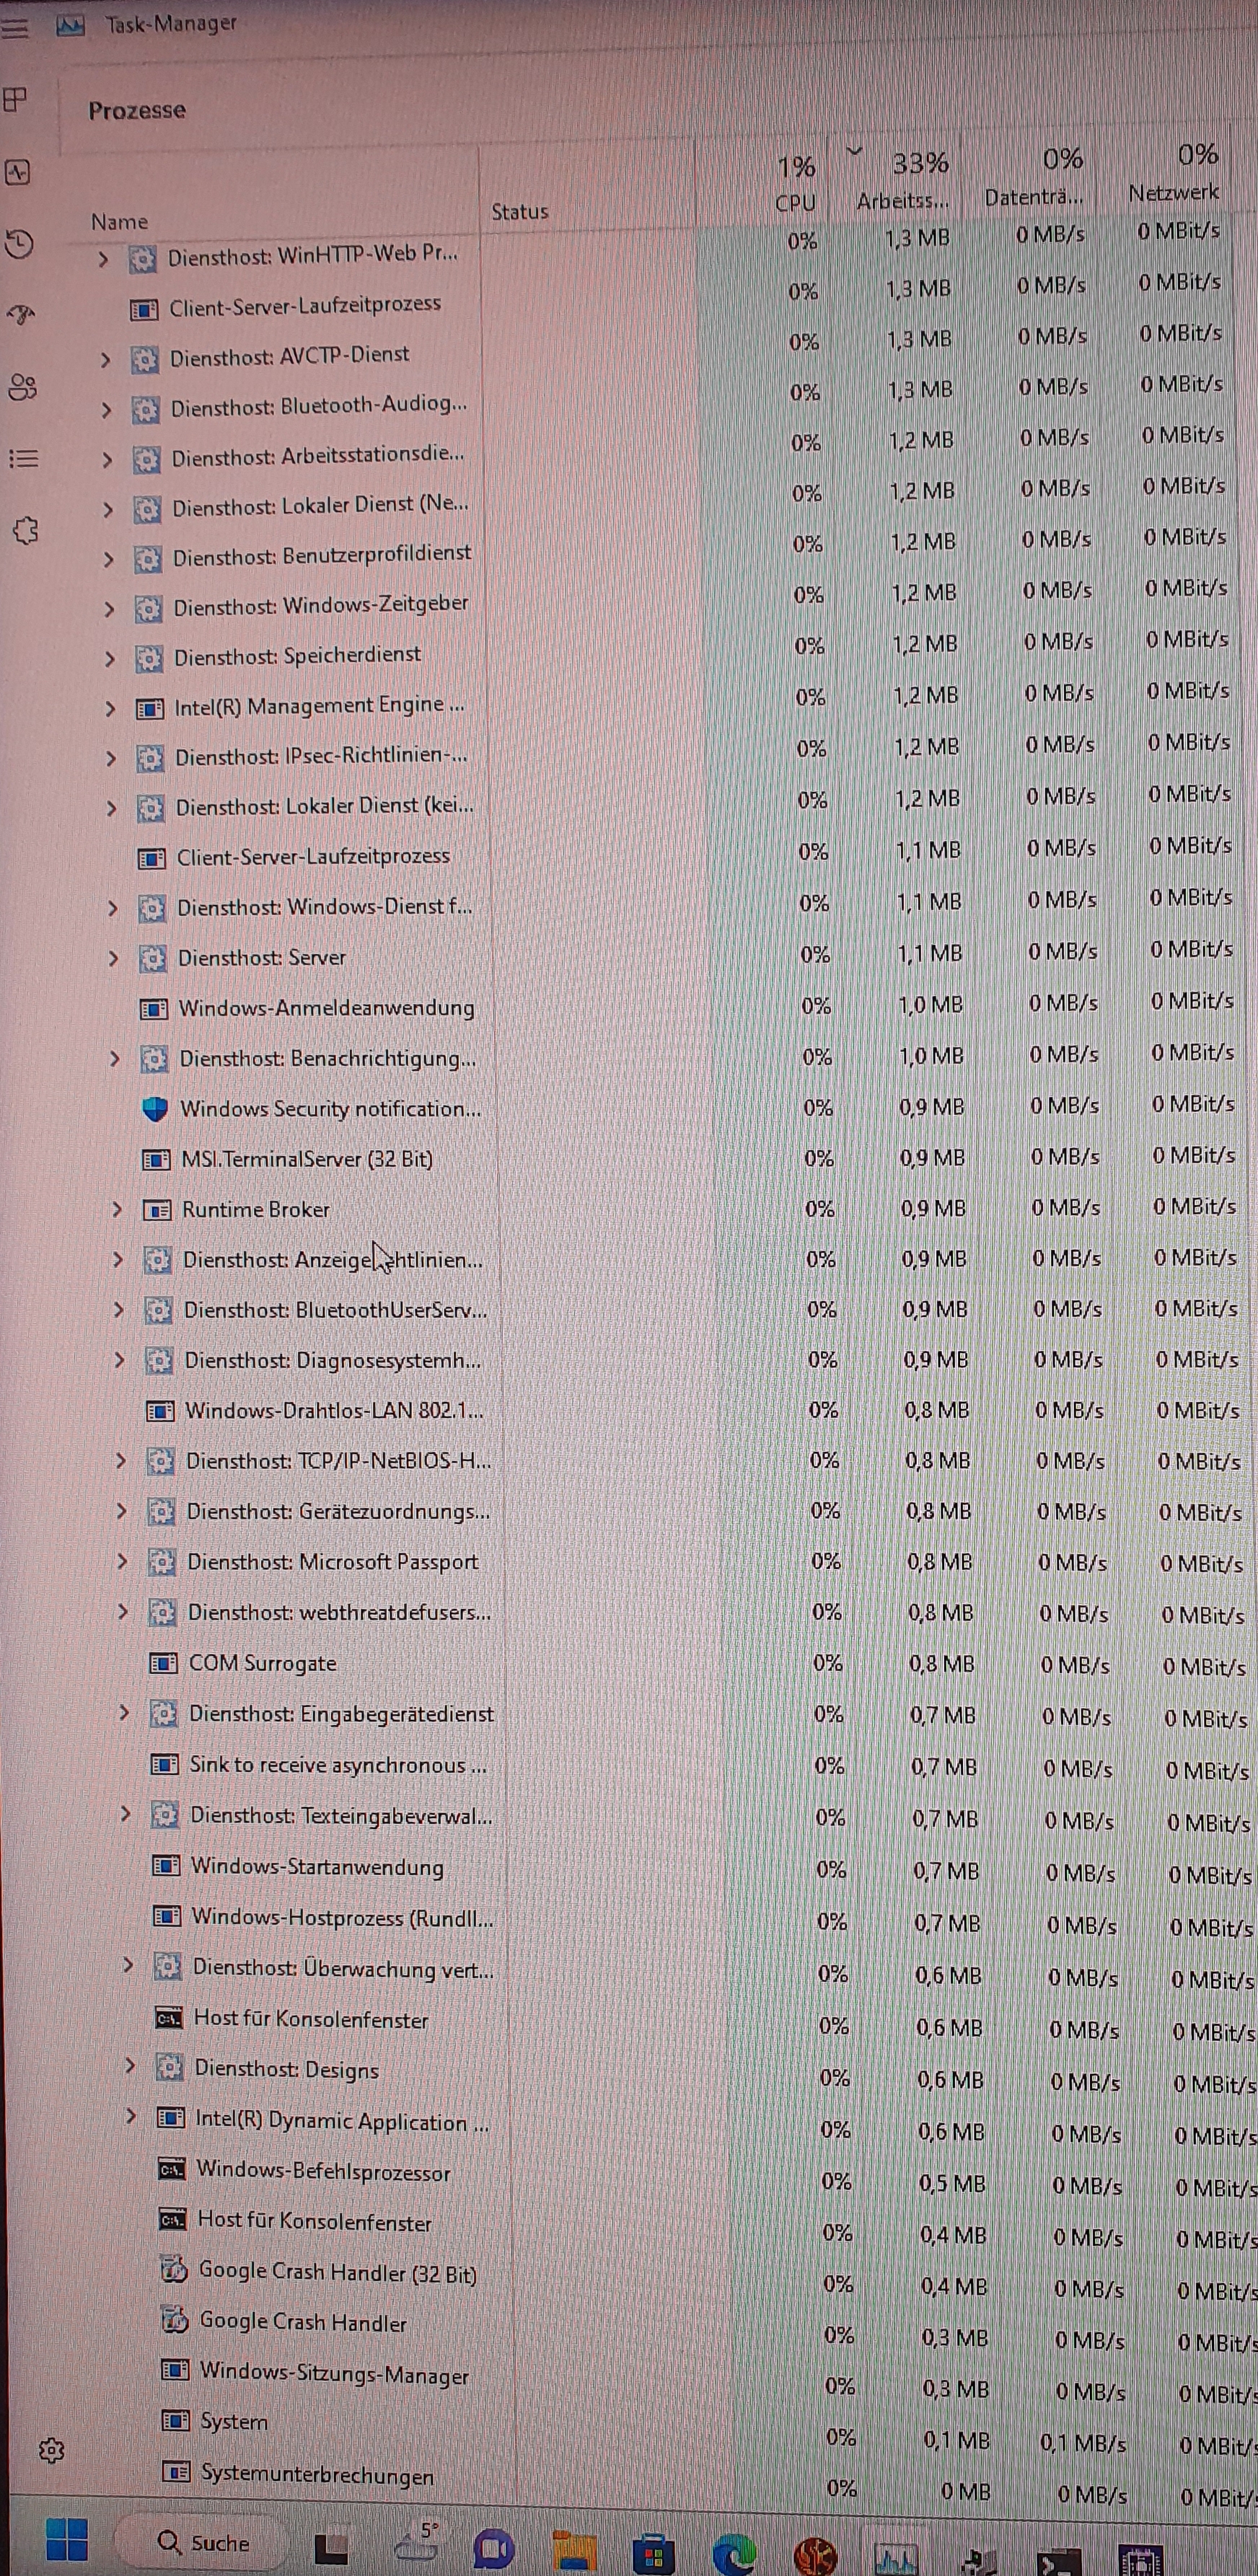Select the Windows-Startanwendung process
The image size is (1258, 2576).
click(x=317, y=1866)
